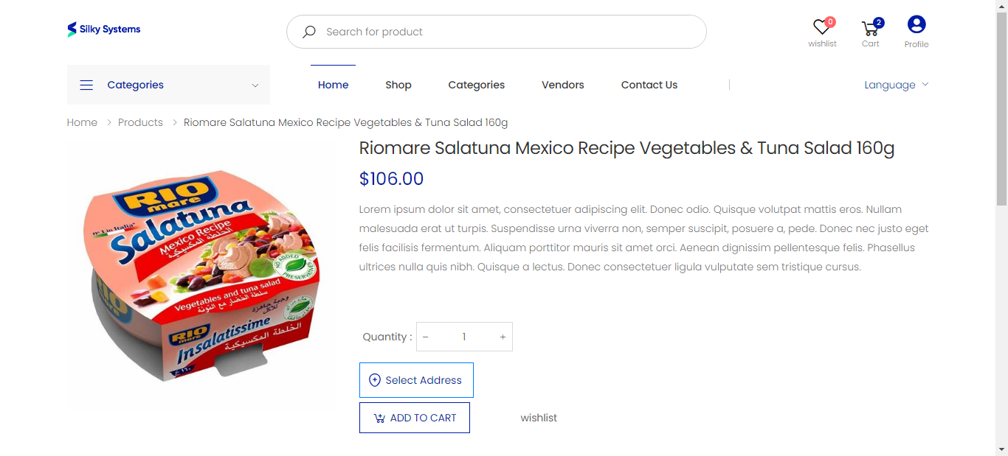1008x456 pixels.
Task: Click the Salatuna product image
Action: 203,274
